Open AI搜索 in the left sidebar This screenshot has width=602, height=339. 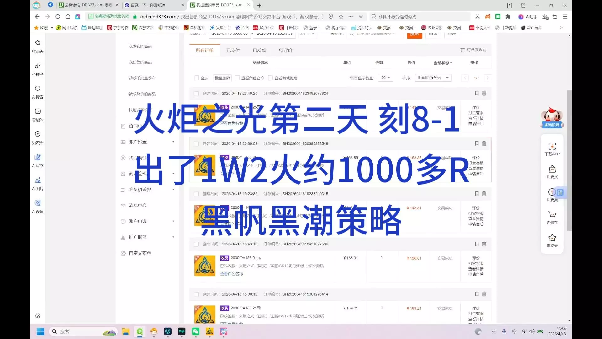[x=38, y=89]
